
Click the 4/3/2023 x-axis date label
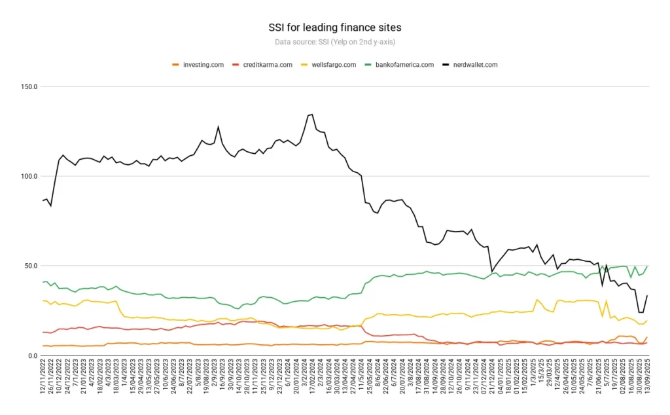108,372
